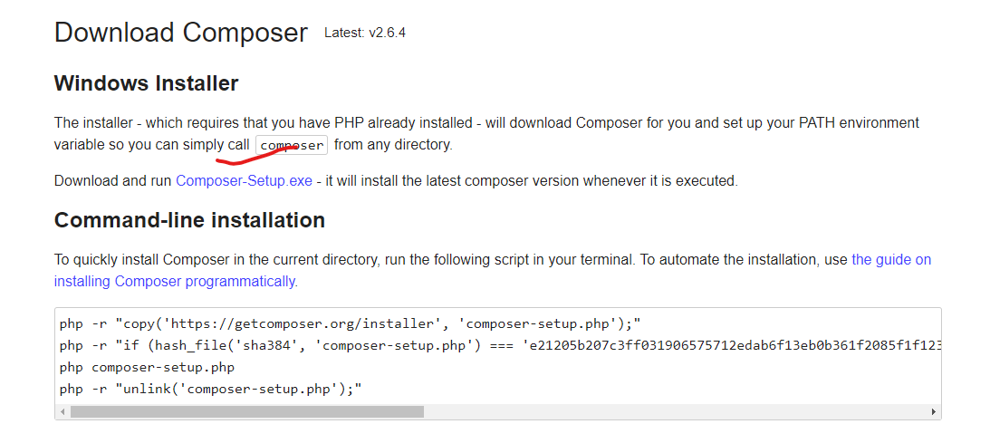Click the php -r copy command line
This screenshot has width=990, height=424.
click(x=351, y=324)
